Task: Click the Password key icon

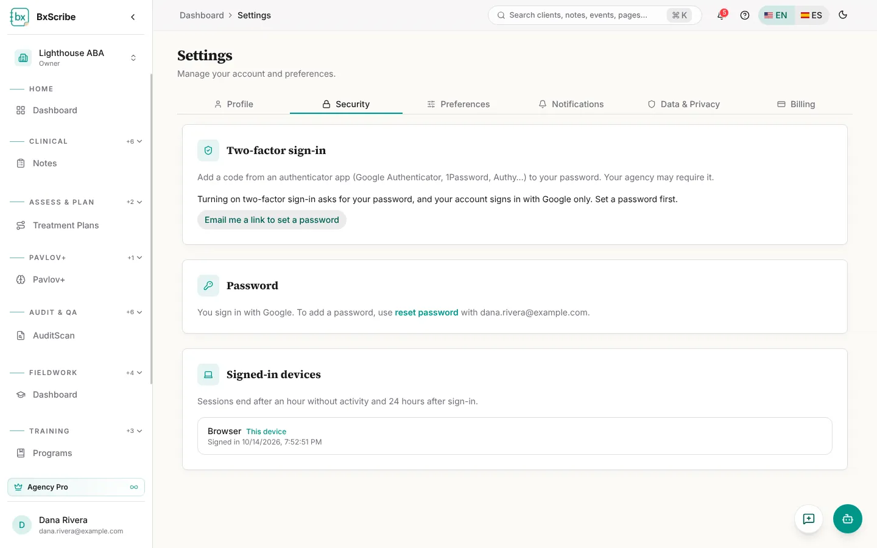Action: click(208, 286)
